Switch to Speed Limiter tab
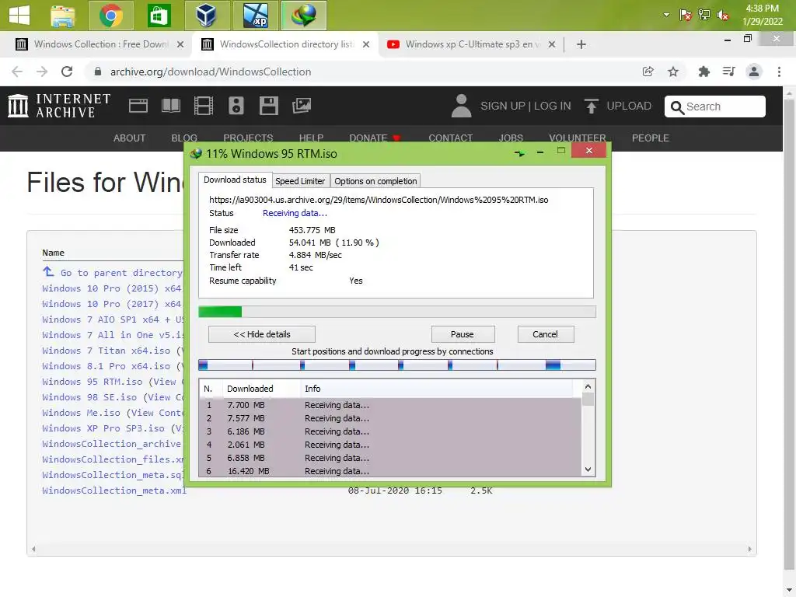The image size is (796, 597). coord(300,180)
